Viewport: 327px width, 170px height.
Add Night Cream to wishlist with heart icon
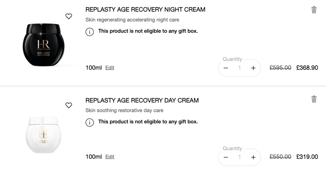coord(69,16)
